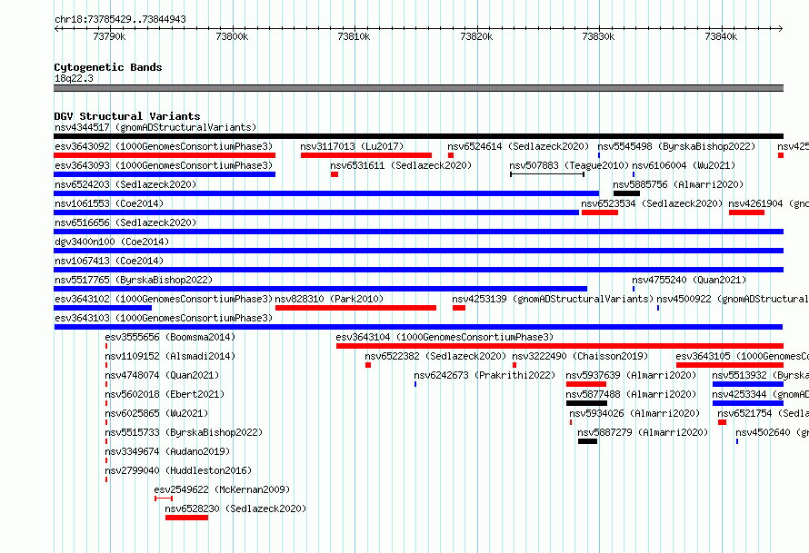Click nsv1067413 (Coe2014) label
The height and width of the screenshot is (553, 809).
pyautogui.click(x=109, y=261)
